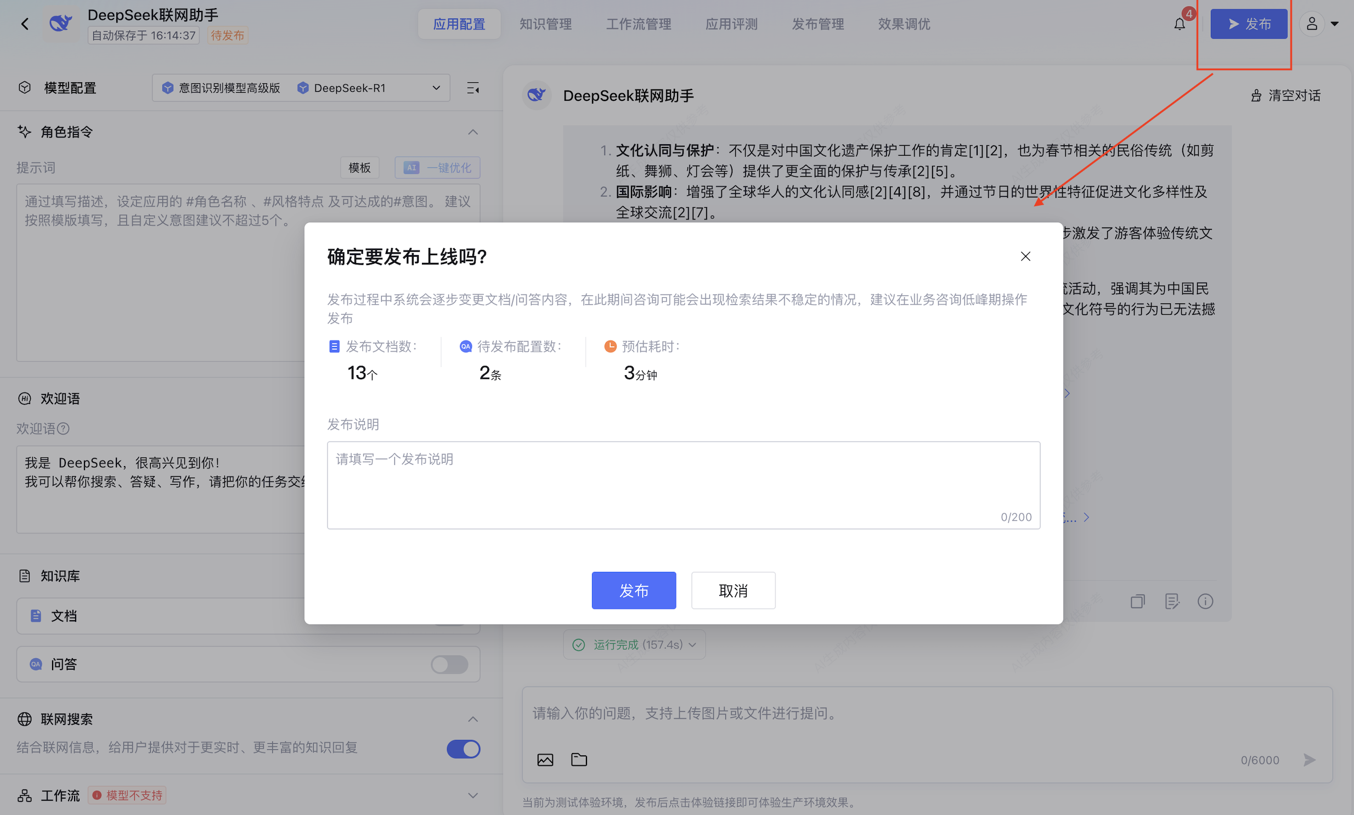Go back with the left chevron arrow
This screenshot has width=1354, height=815.
[x=25, y=24]
